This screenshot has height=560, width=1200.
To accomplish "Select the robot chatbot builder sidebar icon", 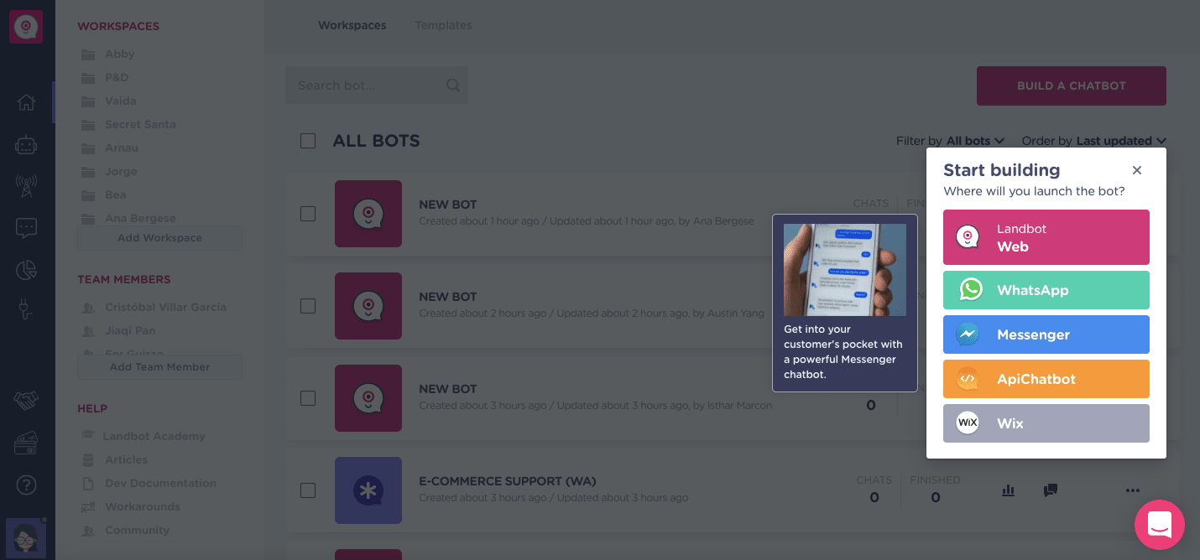I will point(26,144).
